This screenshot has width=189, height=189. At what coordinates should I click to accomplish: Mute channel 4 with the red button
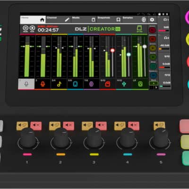(x=134, y=126)
